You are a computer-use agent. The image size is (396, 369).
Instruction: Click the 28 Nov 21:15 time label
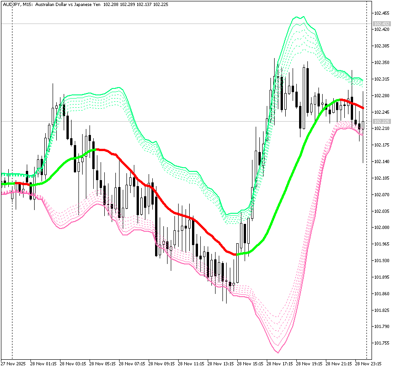(x=339, y=364)
